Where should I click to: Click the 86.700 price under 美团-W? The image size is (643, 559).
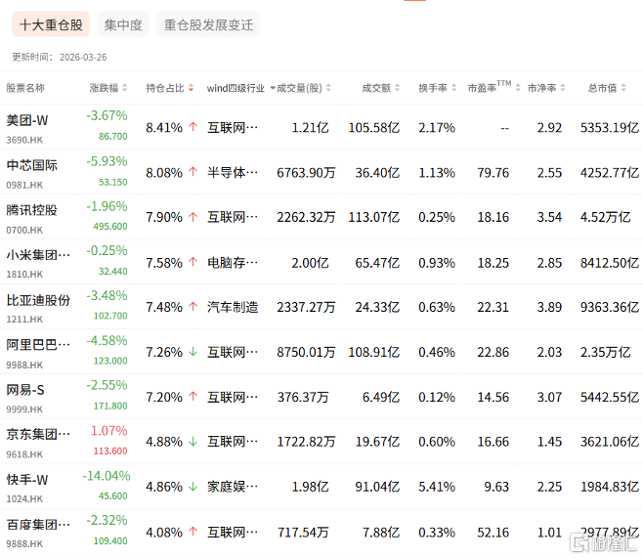(112, 136)
